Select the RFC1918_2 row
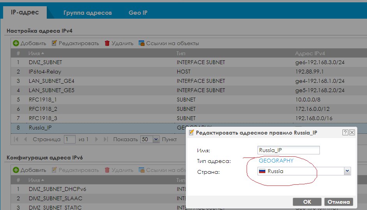Viewport: 367px width, 210px height. (x=189, y=109)
